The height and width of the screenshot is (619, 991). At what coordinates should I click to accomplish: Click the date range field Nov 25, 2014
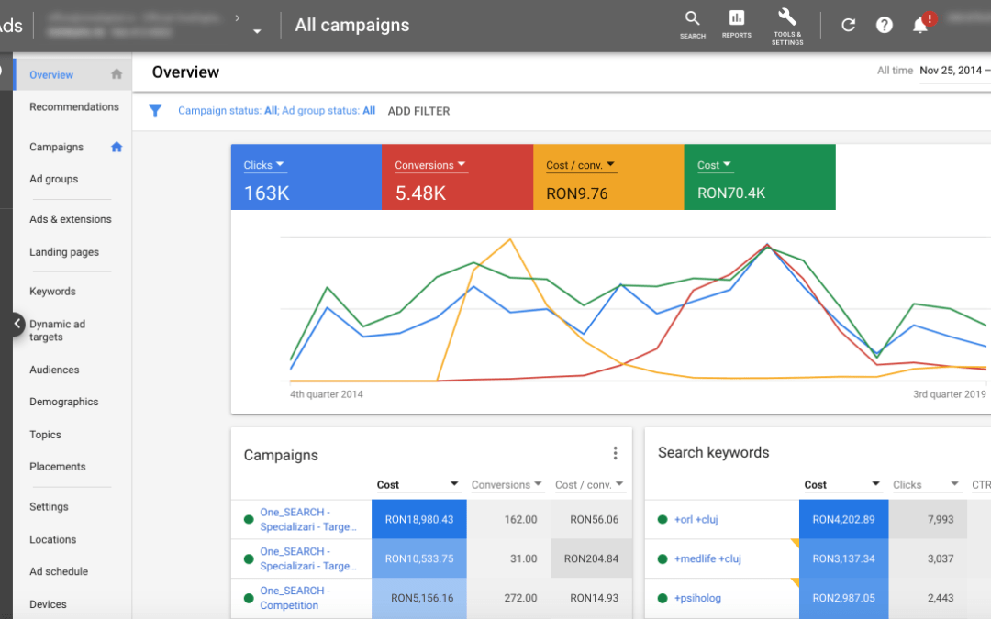(952, 71)
